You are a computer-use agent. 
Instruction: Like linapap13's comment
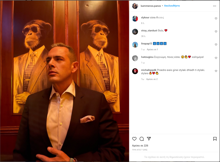[x=216, y=44]
